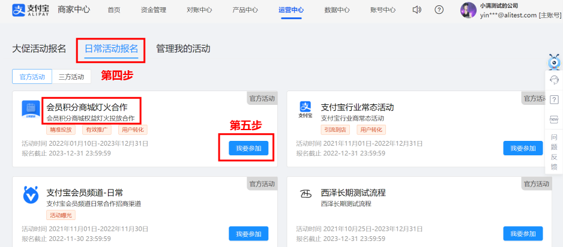Go to 账号中心

pos(383,10)
